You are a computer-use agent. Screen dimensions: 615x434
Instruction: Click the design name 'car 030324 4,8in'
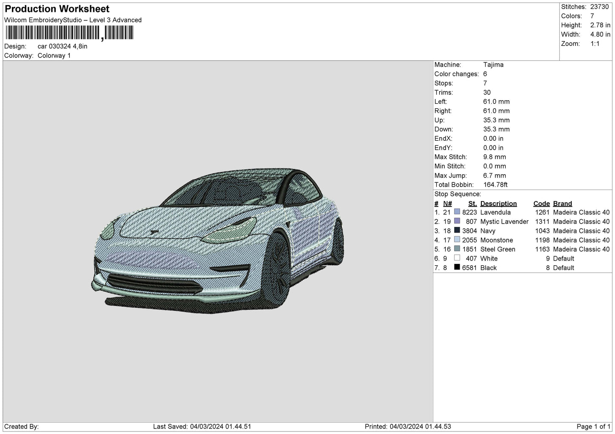63,46
